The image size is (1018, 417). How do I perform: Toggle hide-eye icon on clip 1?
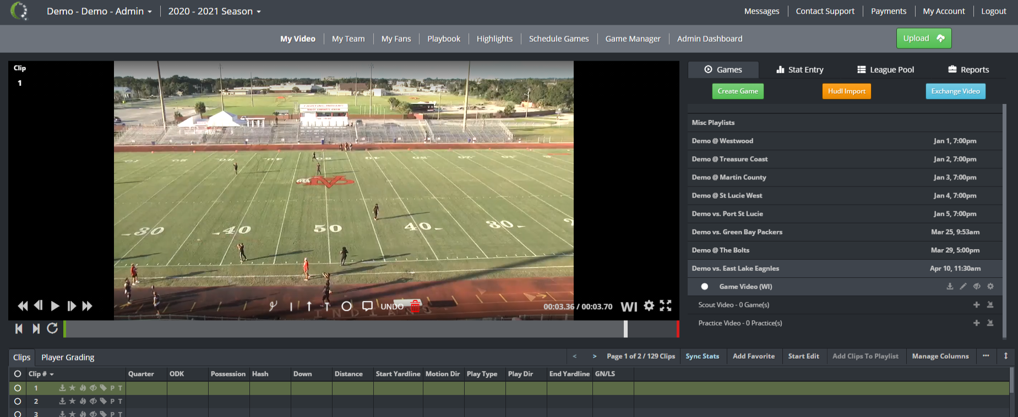click(93, 388)
